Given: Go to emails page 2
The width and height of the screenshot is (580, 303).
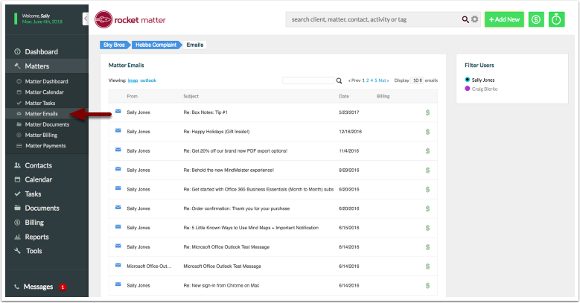Looking at the screenshot, I should tap(367, 80).
